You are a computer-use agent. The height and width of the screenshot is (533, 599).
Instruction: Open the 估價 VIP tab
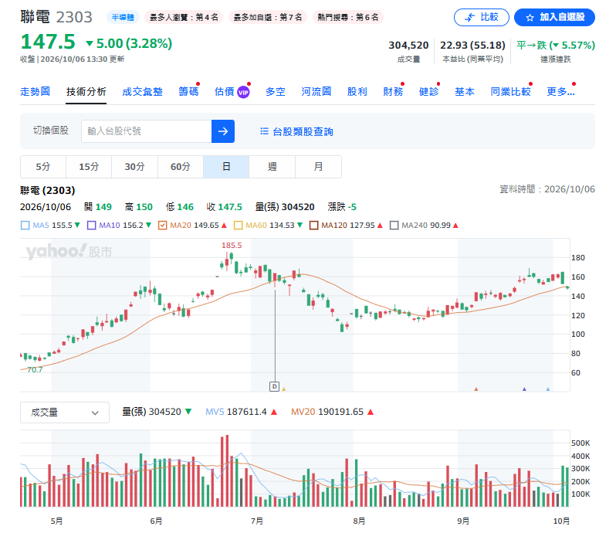tap(232, 92)
